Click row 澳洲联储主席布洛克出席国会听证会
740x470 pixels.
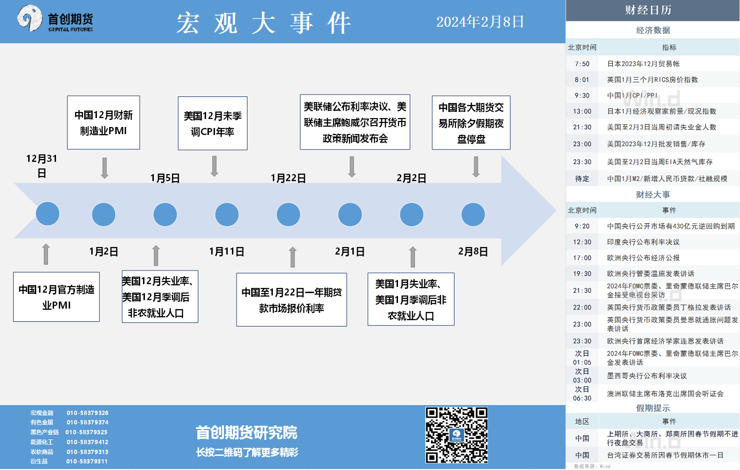click(x=652, y=394)
